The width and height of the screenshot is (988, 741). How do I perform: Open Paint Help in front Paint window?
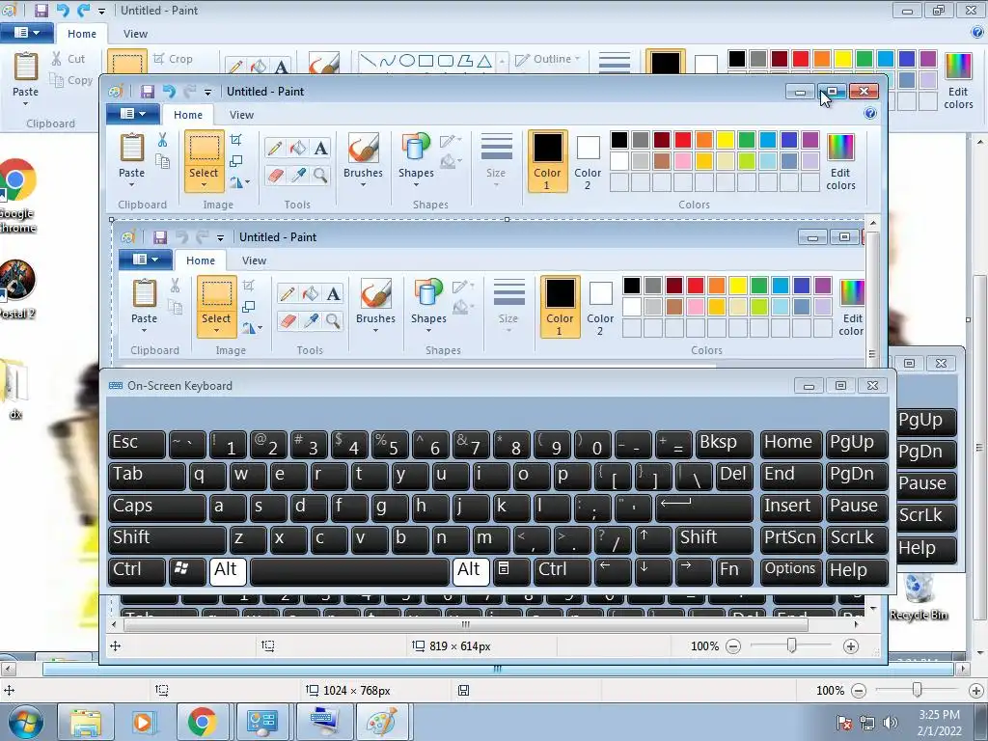tap(870, 114)
